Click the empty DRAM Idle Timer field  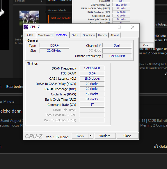(92, 110)
